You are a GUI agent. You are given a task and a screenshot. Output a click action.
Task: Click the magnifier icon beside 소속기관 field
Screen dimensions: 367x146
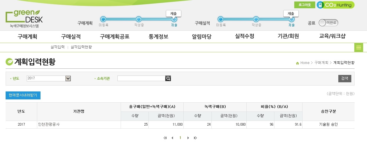pos(168,78)
